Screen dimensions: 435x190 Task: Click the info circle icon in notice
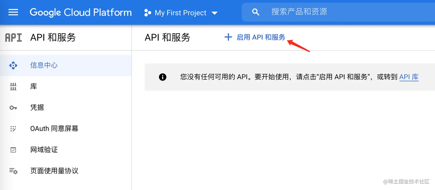[x=163, y=77]
